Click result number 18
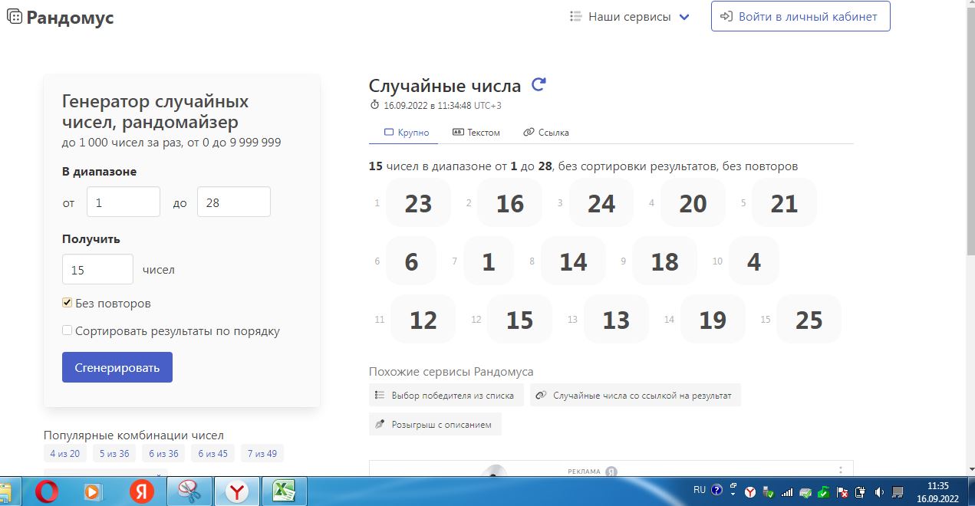Screen dimensions: 975x506 664,261
